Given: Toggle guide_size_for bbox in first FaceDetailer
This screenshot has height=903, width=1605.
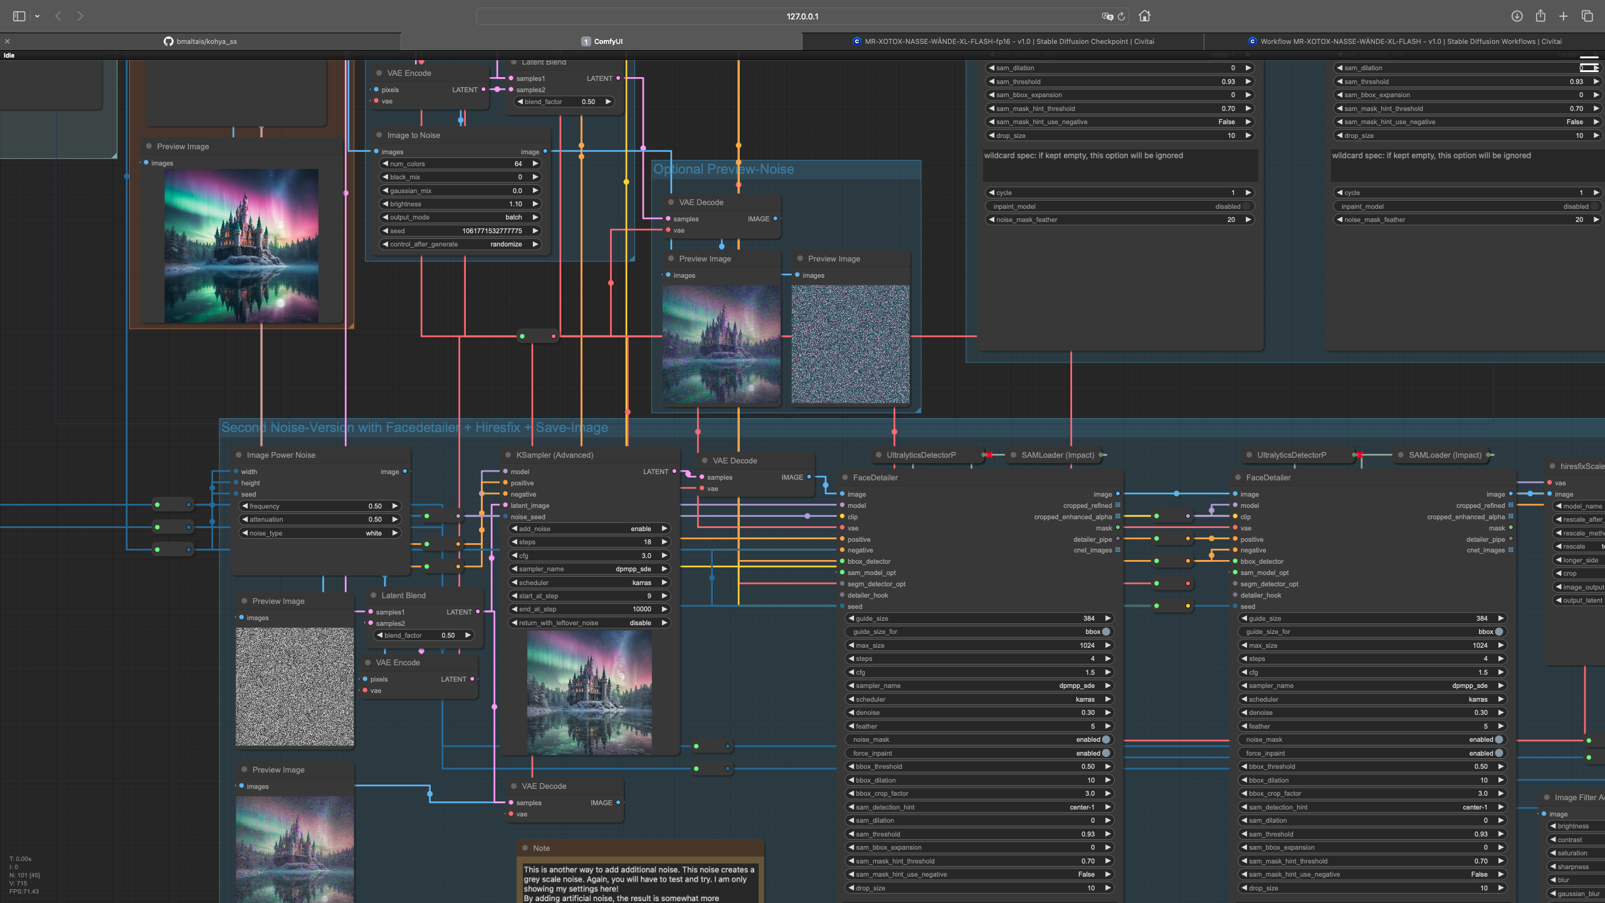Looking at the screenshot, I should pyautogui.click(x=1106, y=631).
